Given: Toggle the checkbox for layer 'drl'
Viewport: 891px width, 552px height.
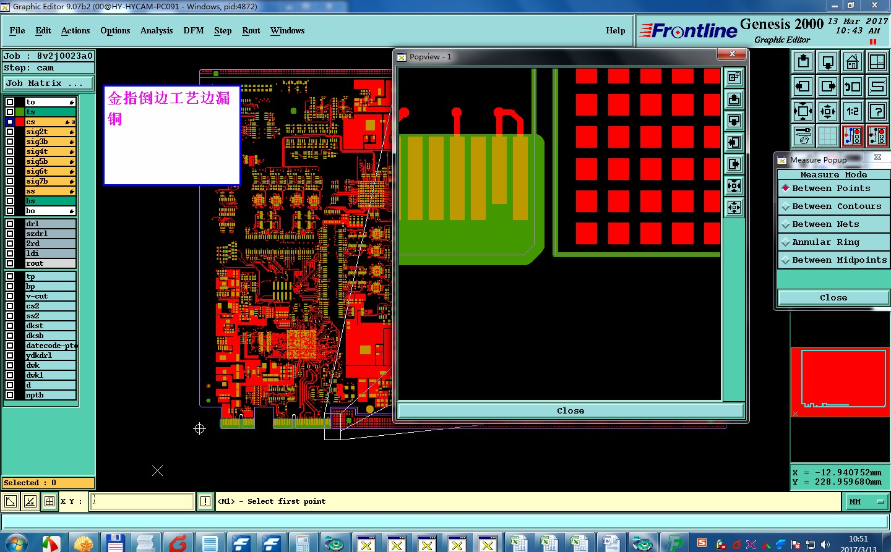Looking at the screenshot, I should point(10,224).
